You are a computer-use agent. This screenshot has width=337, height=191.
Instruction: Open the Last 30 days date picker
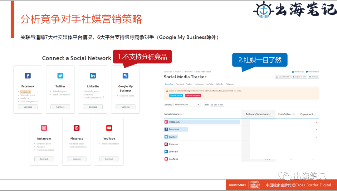(217, 105)
